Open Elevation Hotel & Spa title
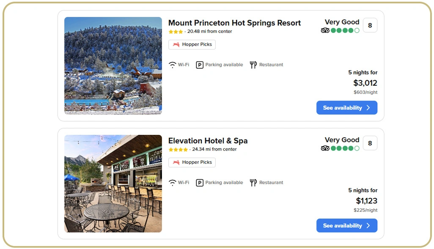The width and height of the screenshot is (434, 249). pyautogui.click(x=208, y=141)
